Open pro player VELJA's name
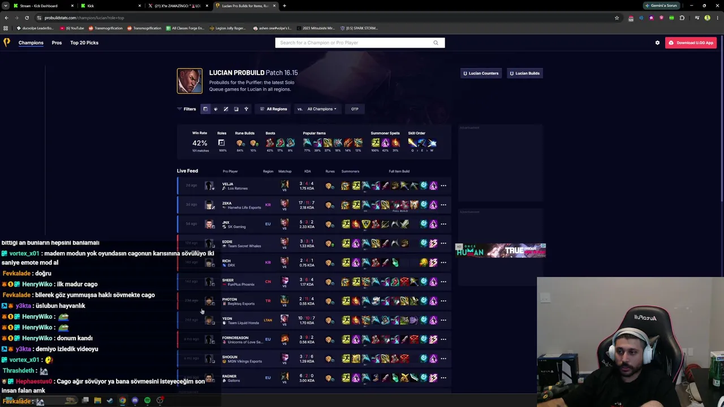The height and width of the screenshot is (407, 724). point(227,184)
